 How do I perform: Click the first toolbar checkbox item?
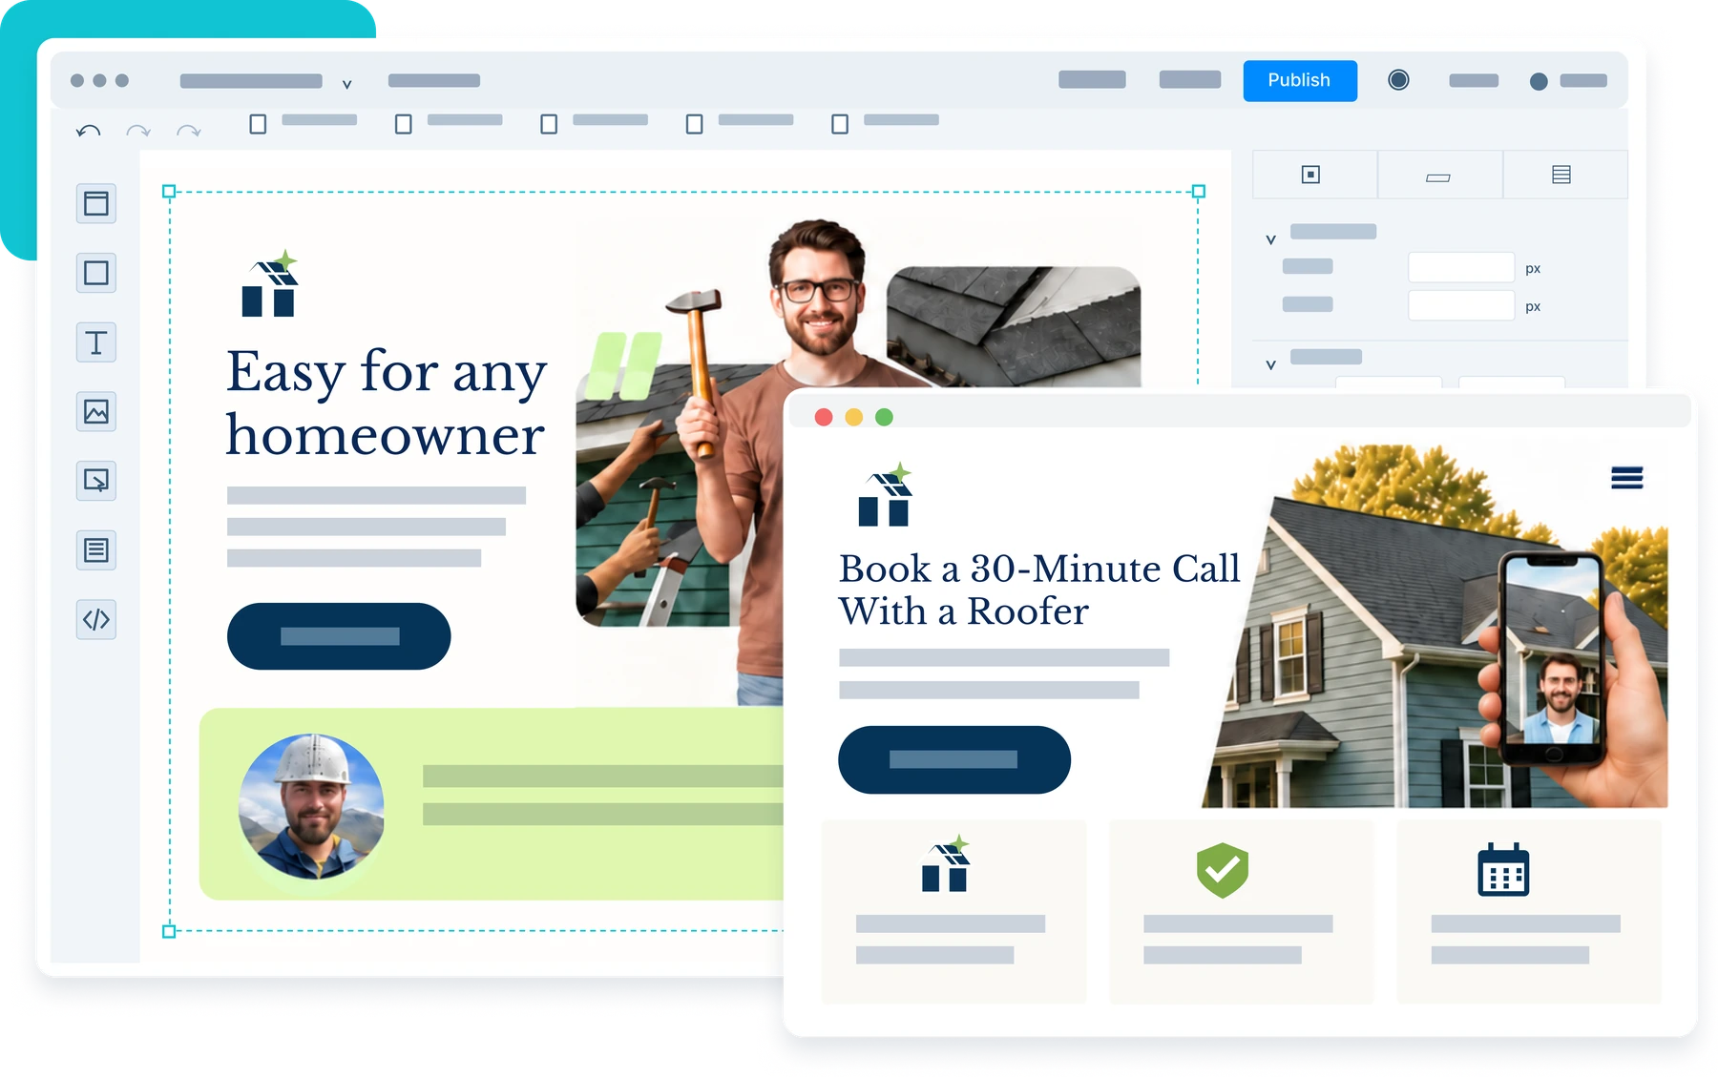coord(303,123)
